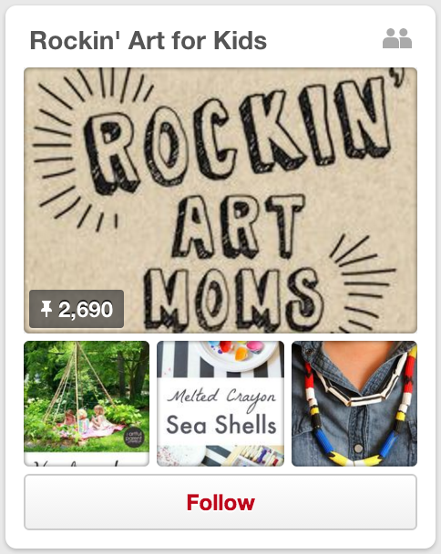Follow the Rockin' Art for Kids board
Viewport: 441px width, 554px height.
coord(220,502)
